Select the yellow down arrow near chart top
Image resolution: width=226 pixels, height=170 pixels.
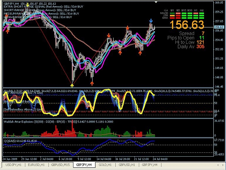27,5
